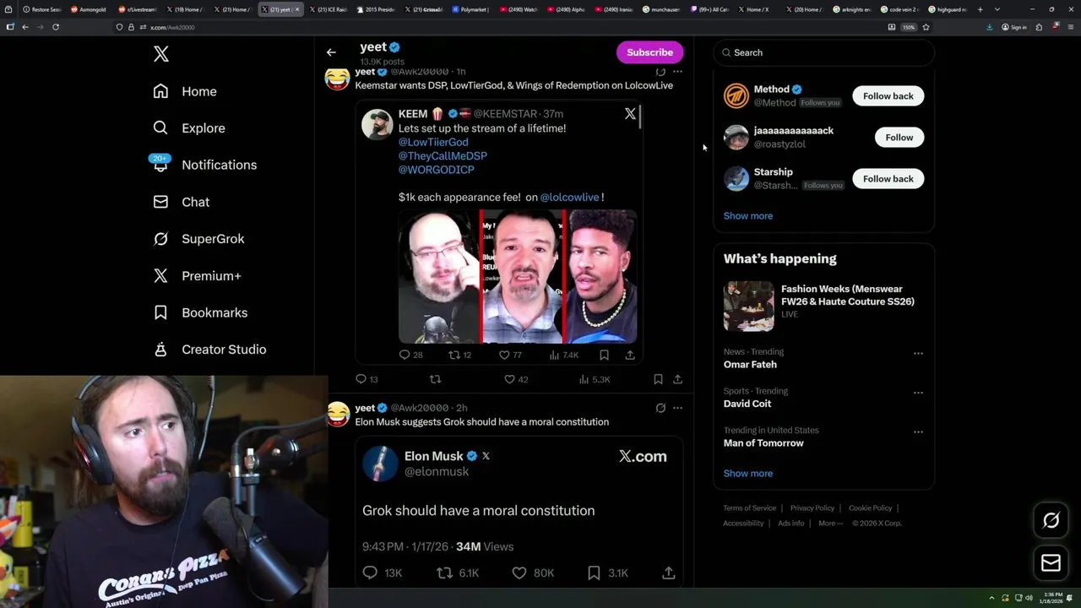Follow jaaaaaaaaaaaack
Viewport: 1081px width, 608px height.
coord(899,137)
